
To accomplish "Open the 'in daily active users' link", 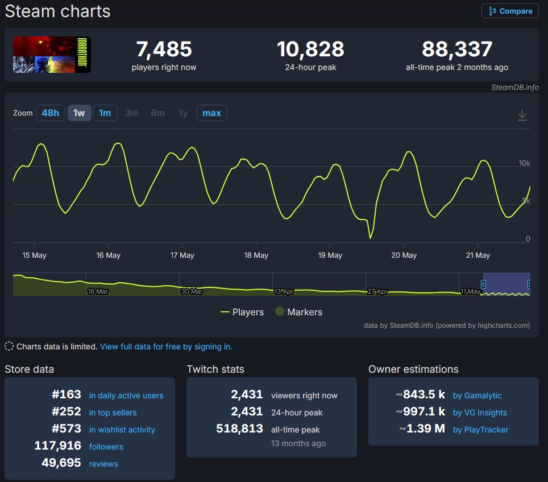I will tap(126, 396).
